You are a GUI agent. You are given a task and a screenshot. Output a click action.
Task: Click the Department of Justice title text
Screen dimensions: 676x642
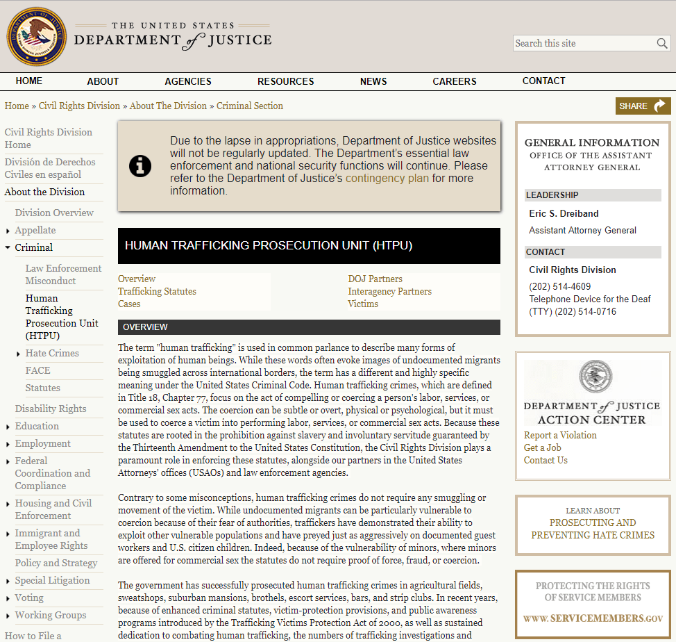173,37
